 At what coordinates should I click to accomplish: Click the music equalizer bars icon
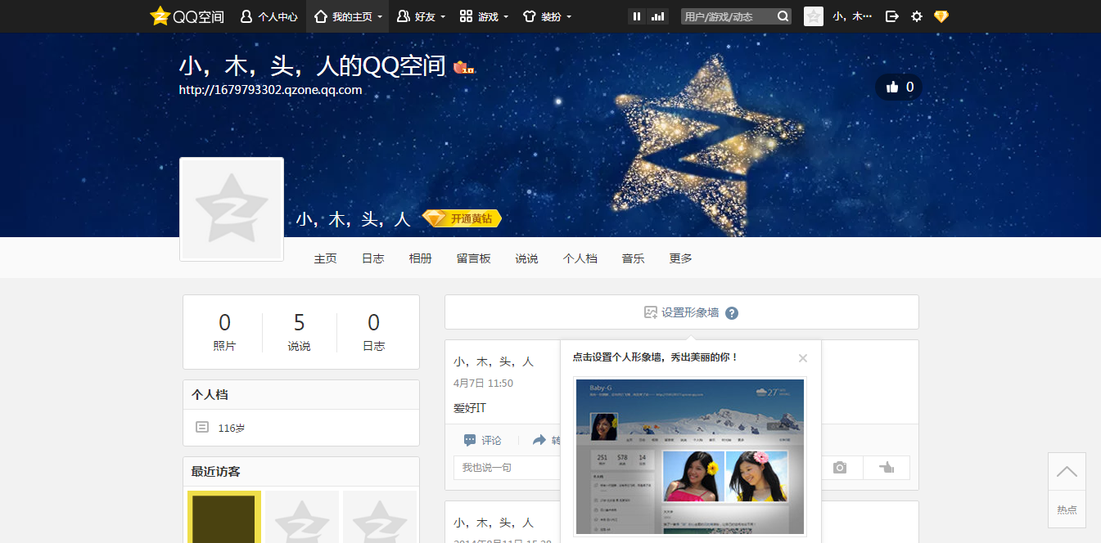pyautogui.click(x=657, y=16)
